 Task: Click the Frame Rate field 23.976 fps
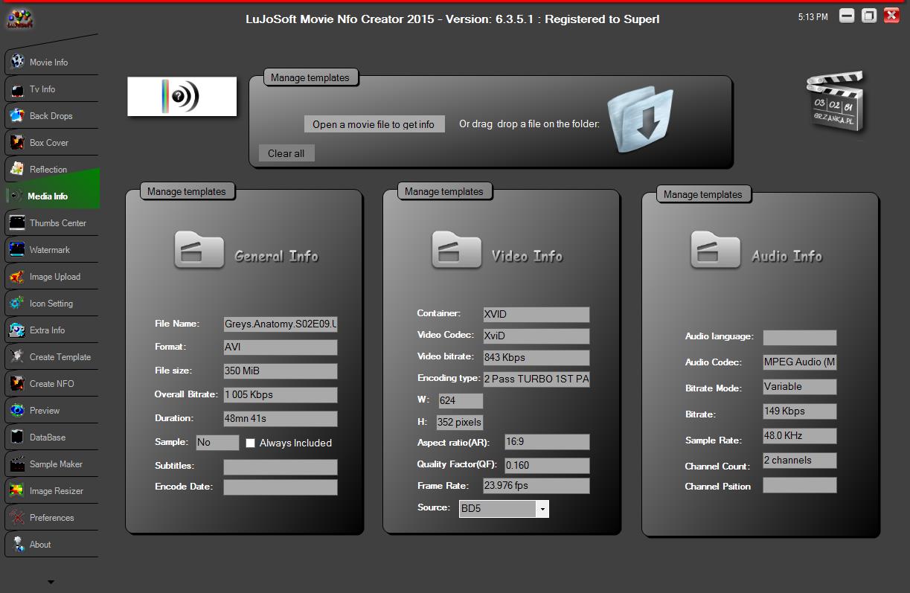(x=536, y=485)
